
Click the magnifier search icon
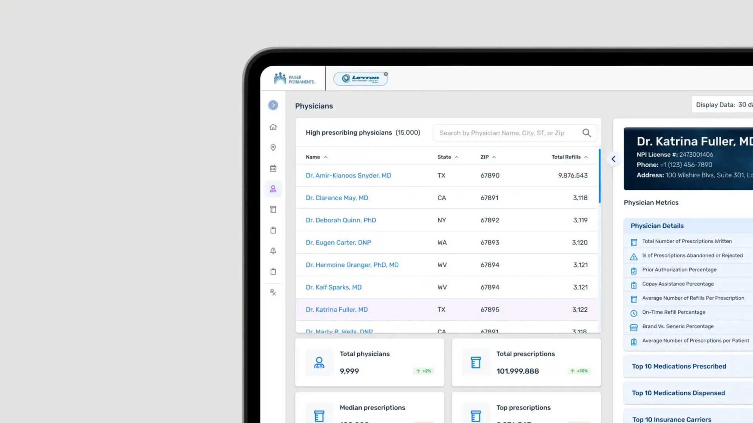click(x=587, y=133)
